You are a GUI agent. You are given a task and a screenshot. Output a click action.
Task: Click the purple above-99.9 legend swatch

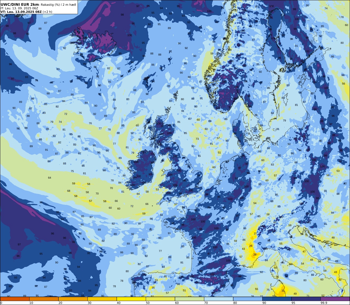335,299
